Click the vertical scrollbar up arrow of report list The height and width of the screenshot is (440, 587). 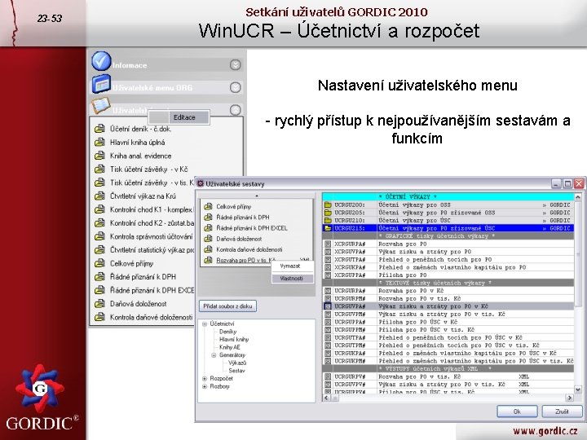coord(578,196)
